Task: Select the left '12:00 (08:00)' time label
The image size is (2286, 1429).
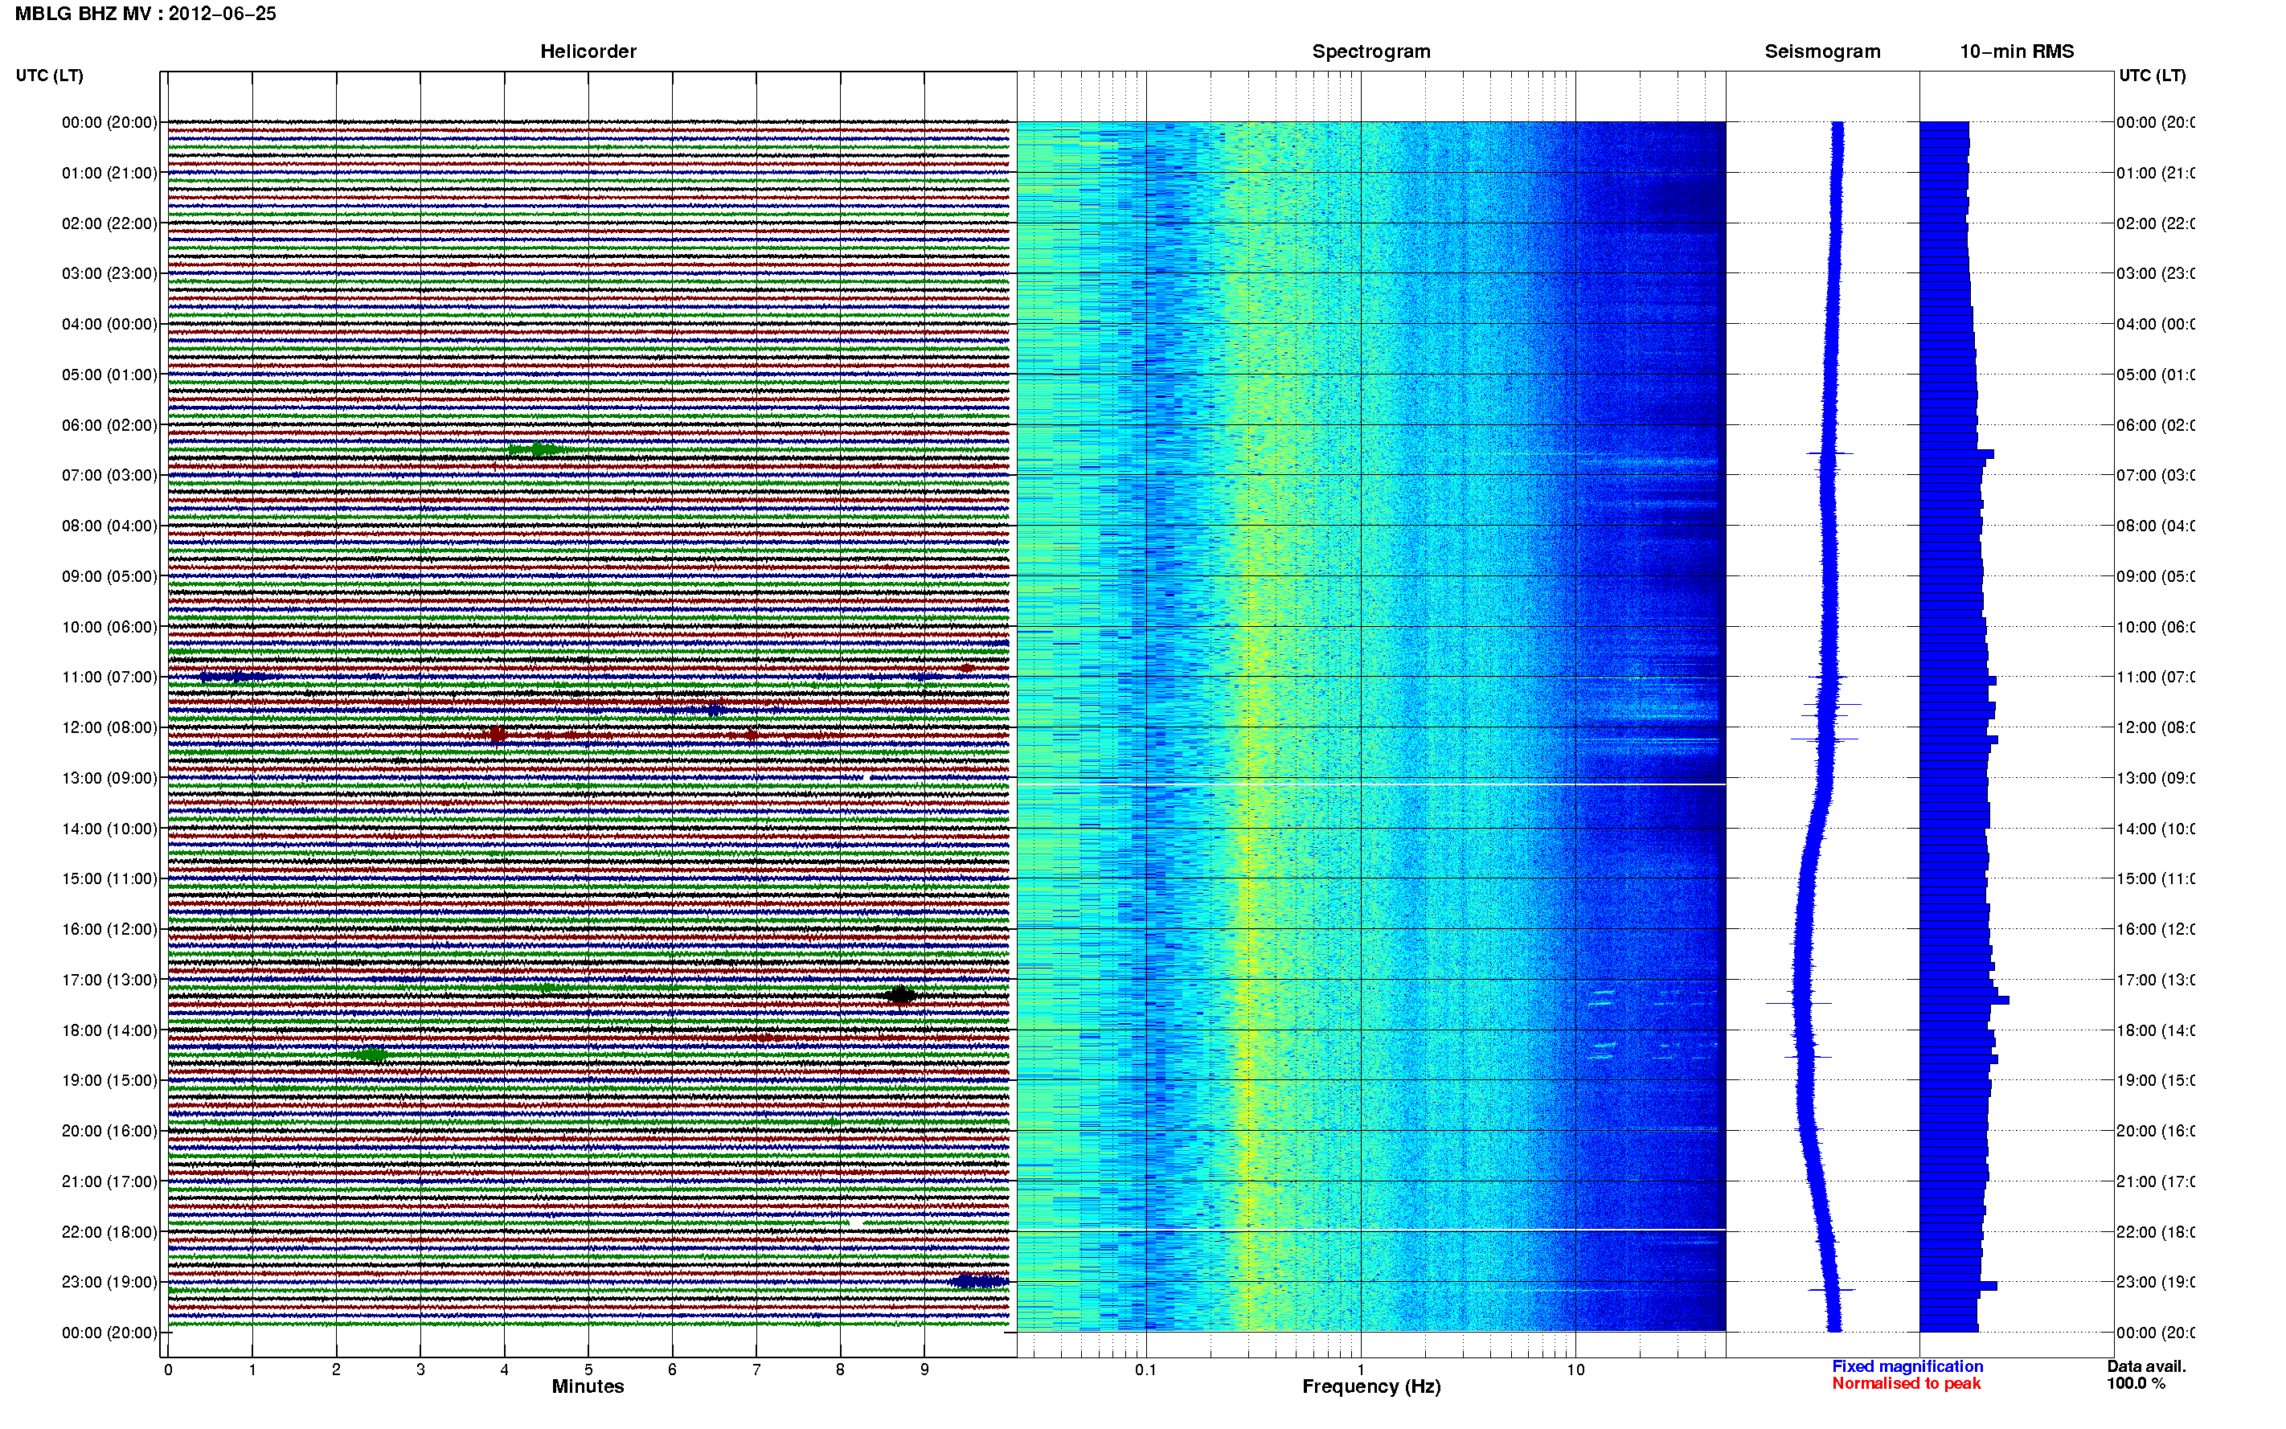Action: point(109,727)
